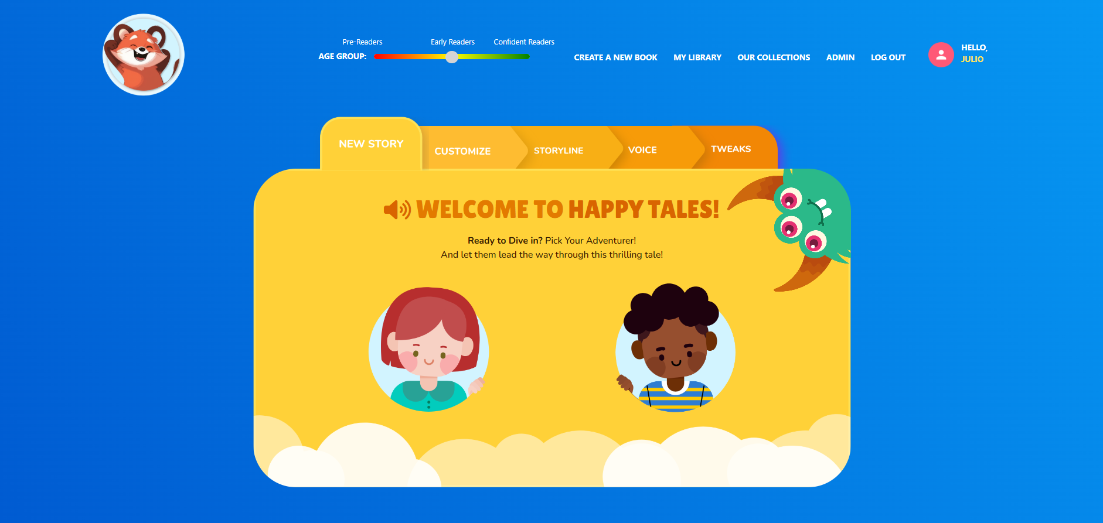Select Early Readers age group label

[x=452, y=42]
